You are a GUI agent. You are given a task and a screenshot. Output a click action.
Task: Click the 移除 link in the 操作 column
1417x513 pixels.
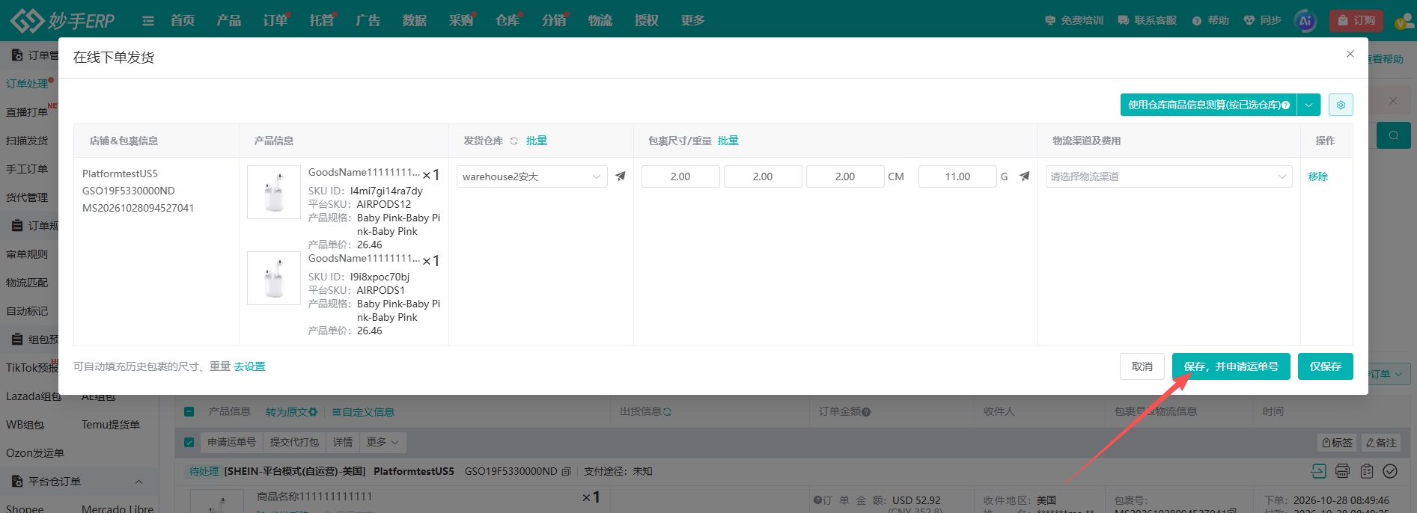pyautogui.click(x=1317, y=176)
